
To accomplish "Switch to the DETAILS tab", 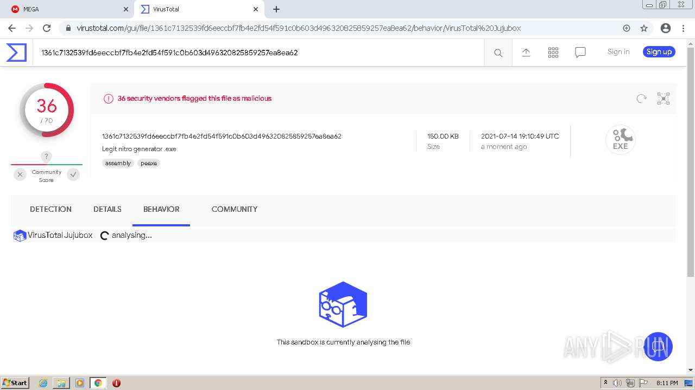I will (x=108, y=209).
